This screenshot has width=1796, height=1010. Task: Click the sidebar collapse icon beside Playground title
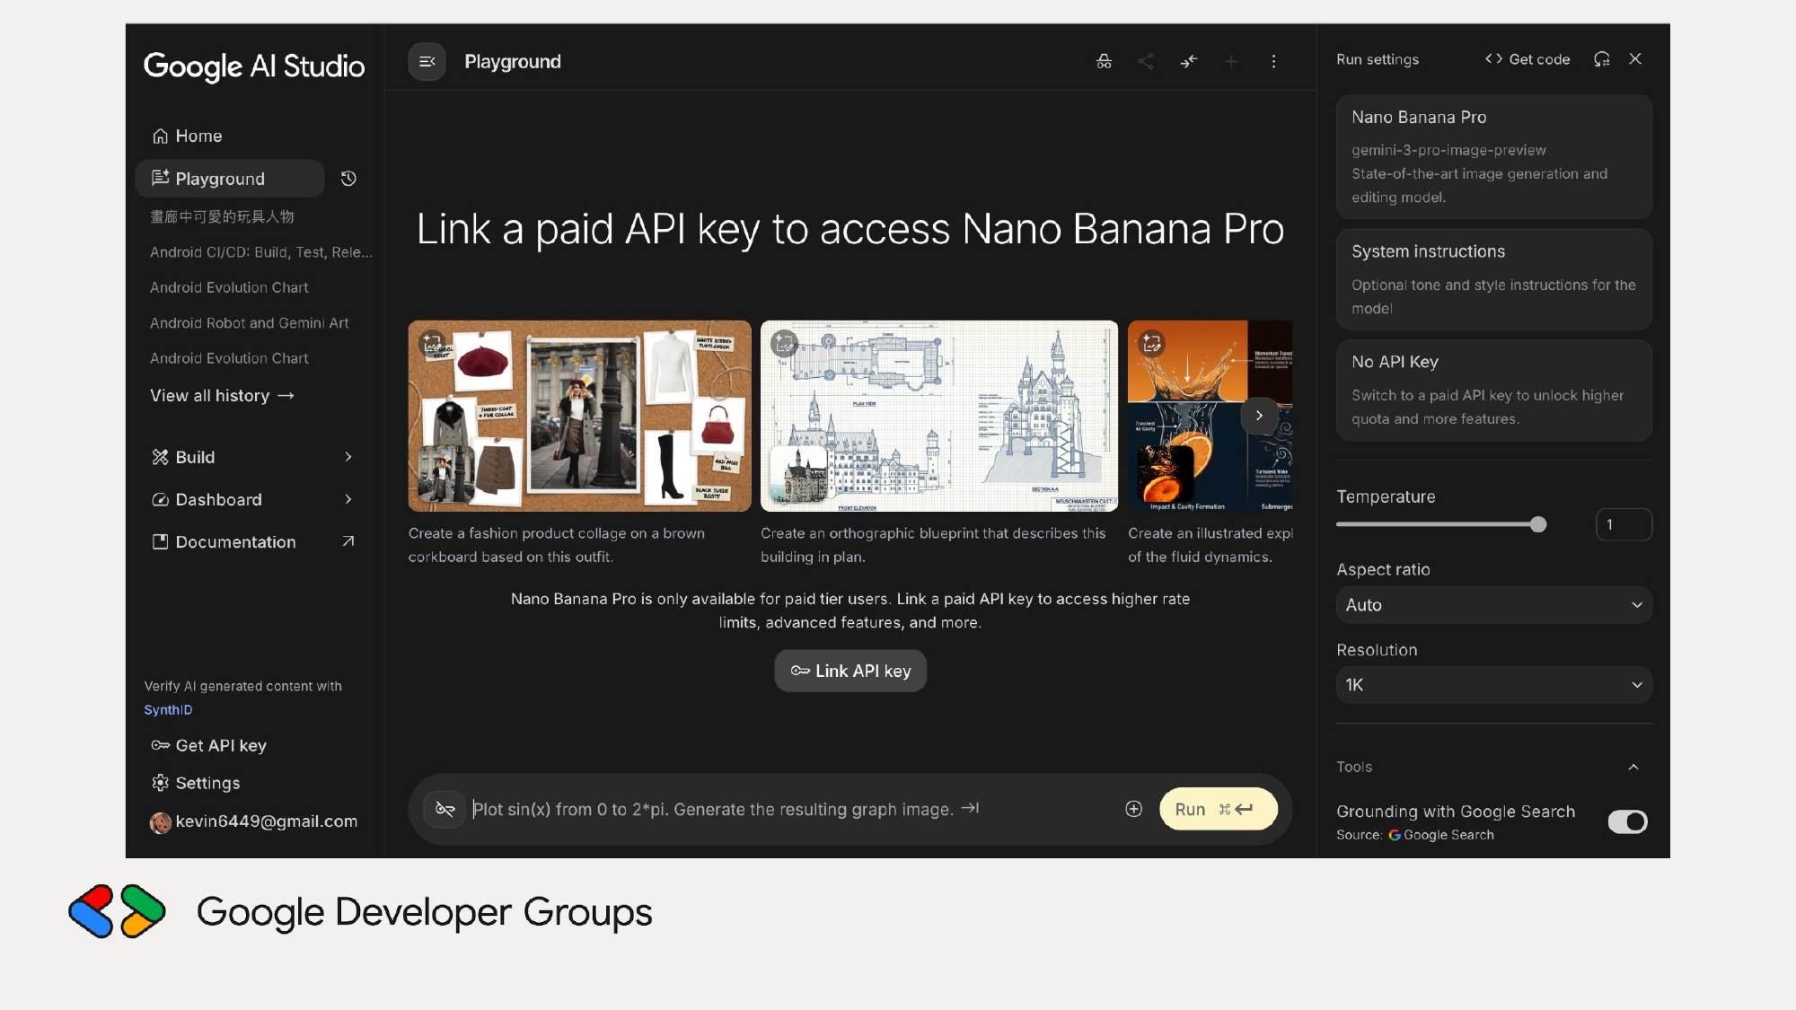(427, 61)
